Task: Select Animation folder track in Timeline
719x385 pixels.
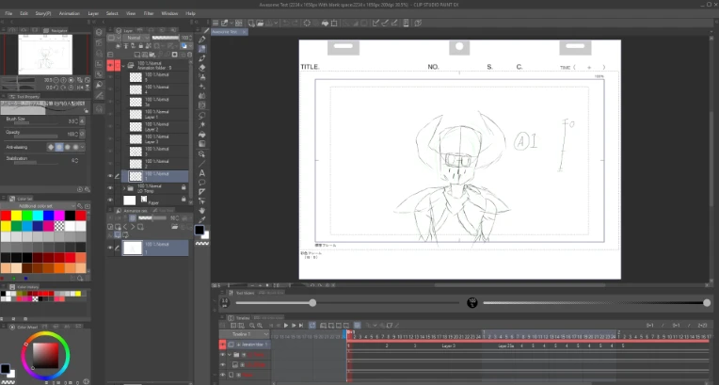Action: click(248, 345)
